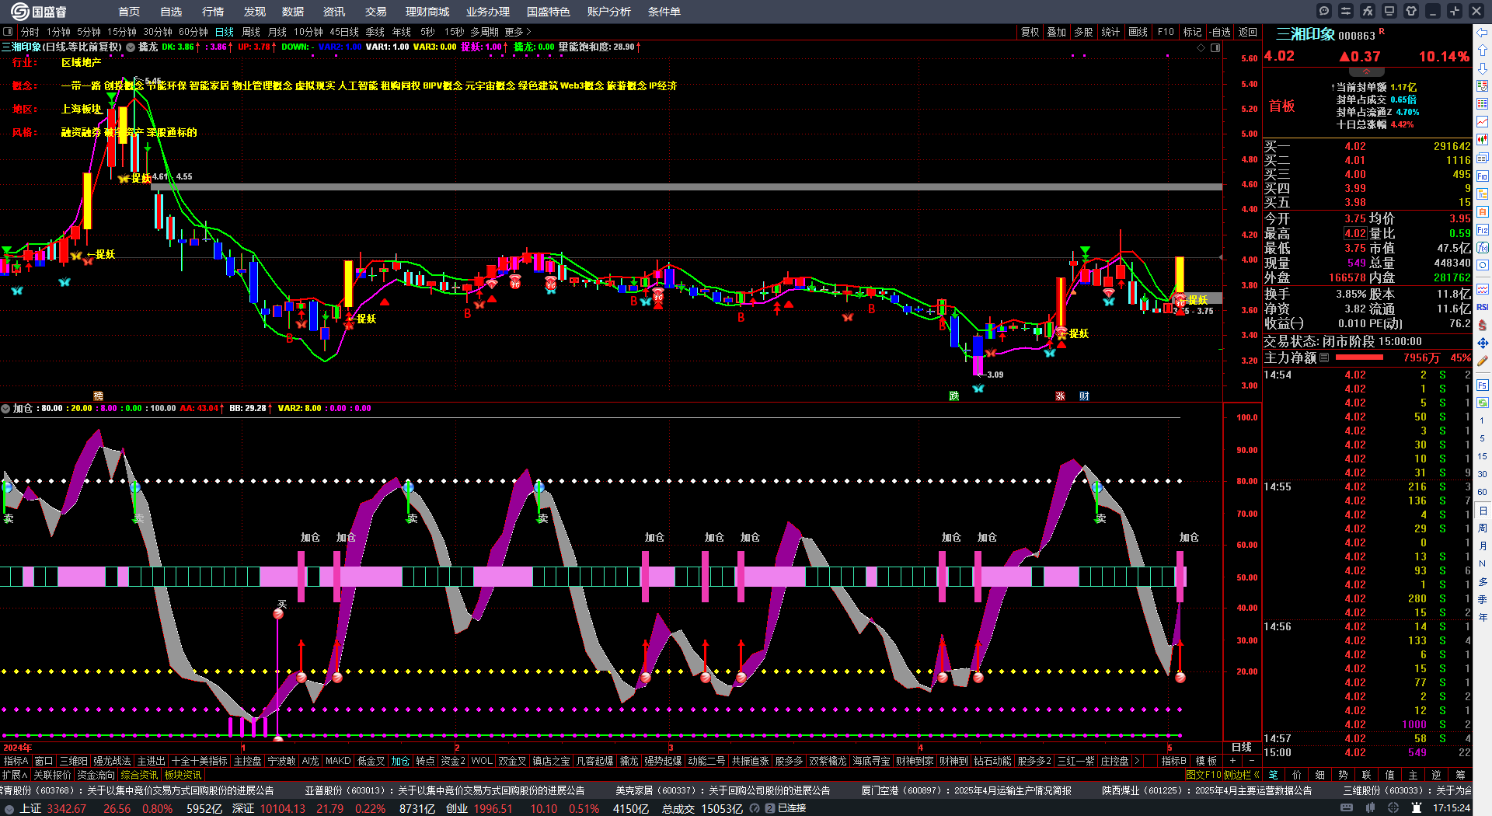
Task: Click the keyboard icon in status bar
Action: pyautogui.click(x=1347, y=808)
